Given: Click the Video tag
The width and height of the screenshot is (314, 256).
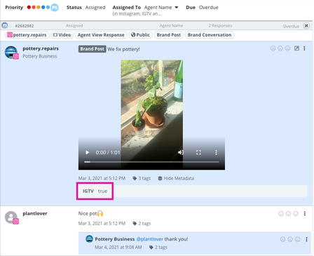Looking at the screenshot, I should click(x=62, y=35).
